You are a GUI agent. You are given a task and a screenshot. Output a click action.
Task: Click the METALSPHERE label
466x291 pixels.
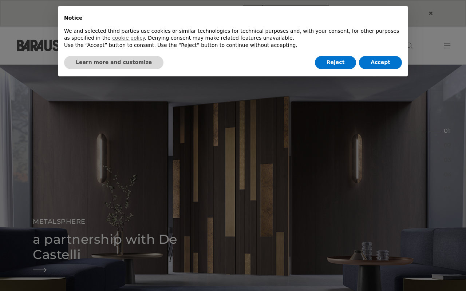click(x=59, y=222)
